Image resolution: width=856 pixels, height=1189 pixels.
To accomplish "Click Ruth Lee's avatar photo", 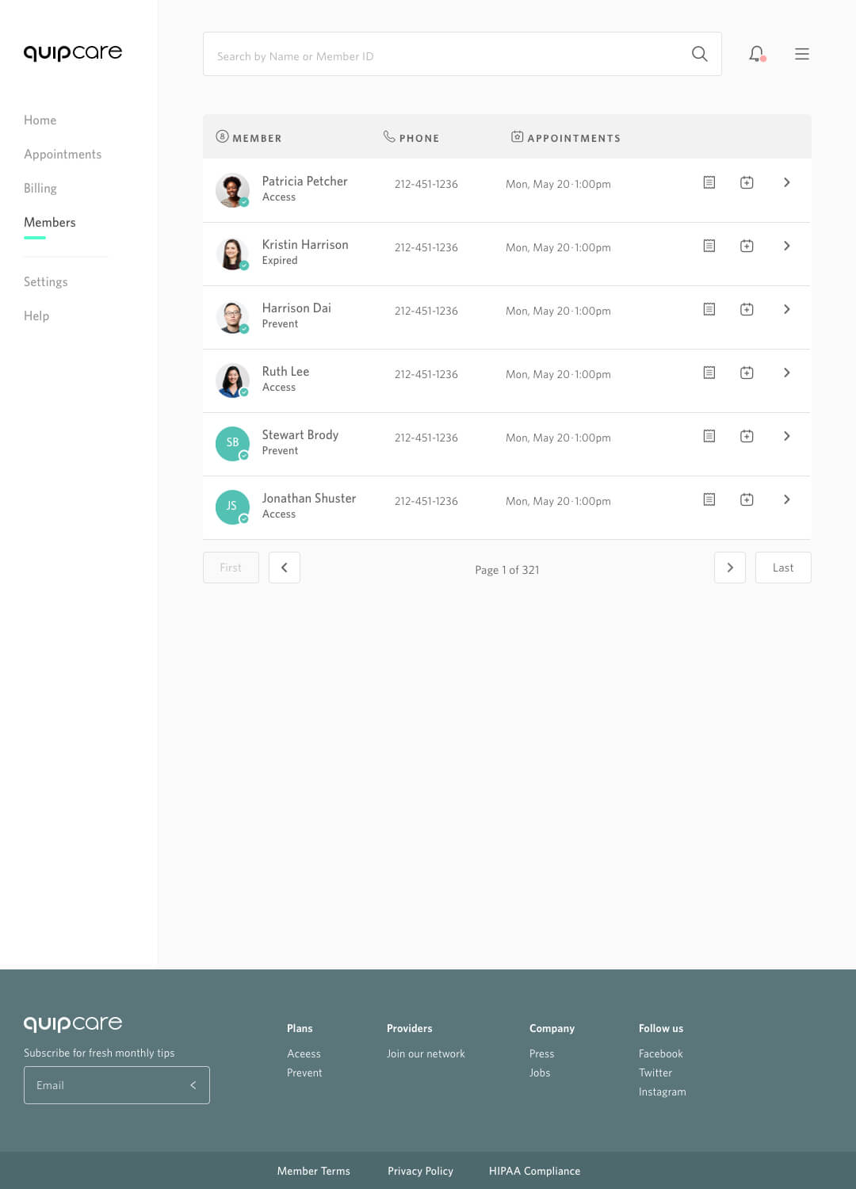I will point(232,380).
